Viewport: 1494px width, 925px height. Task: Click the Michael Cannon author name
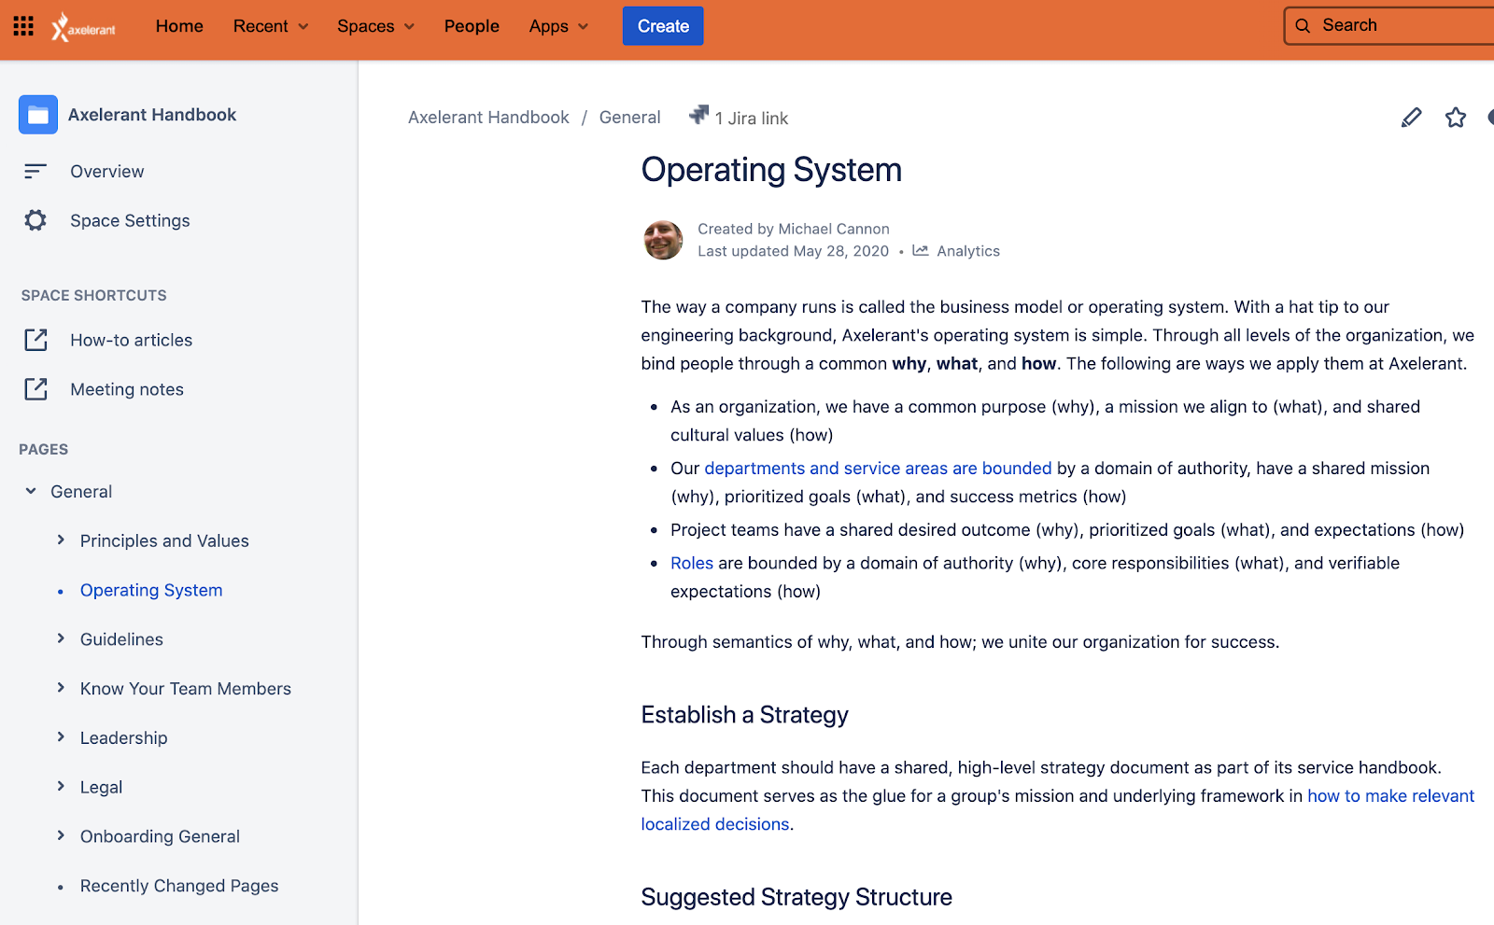coord(834,229)
